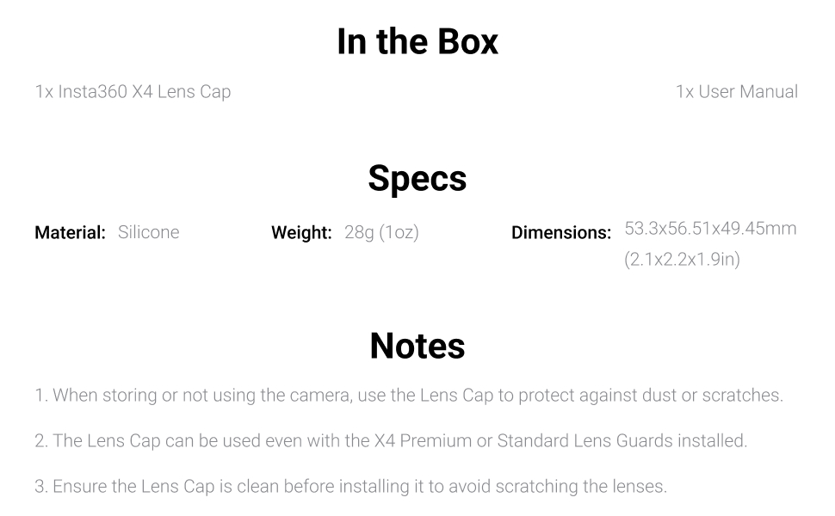The height and width of the screenshot is (516, 835).
Task: Click "X4 Premium" in the second note
Action: [420, 441]
